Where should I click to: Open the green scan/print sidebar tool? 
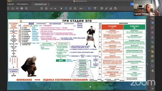click(x=152, y=61)
